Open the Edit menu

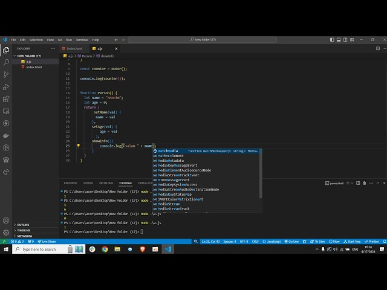point(22,40)
